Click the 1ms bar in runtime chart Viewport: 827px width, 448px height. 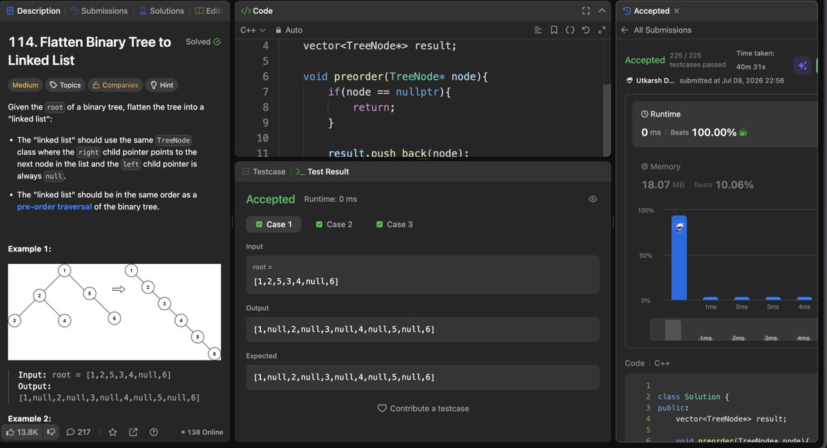click(x=711, y=298)
